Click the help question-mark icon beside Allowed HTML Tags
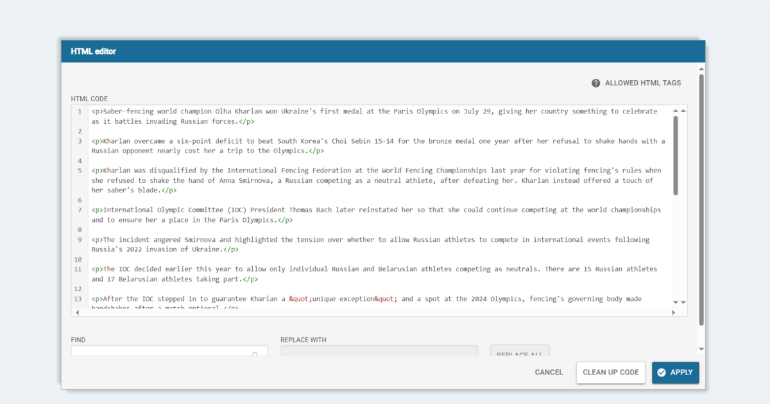The width and height of the screenshot is (770, 404). pyautogui.click(x=595, y=83)
